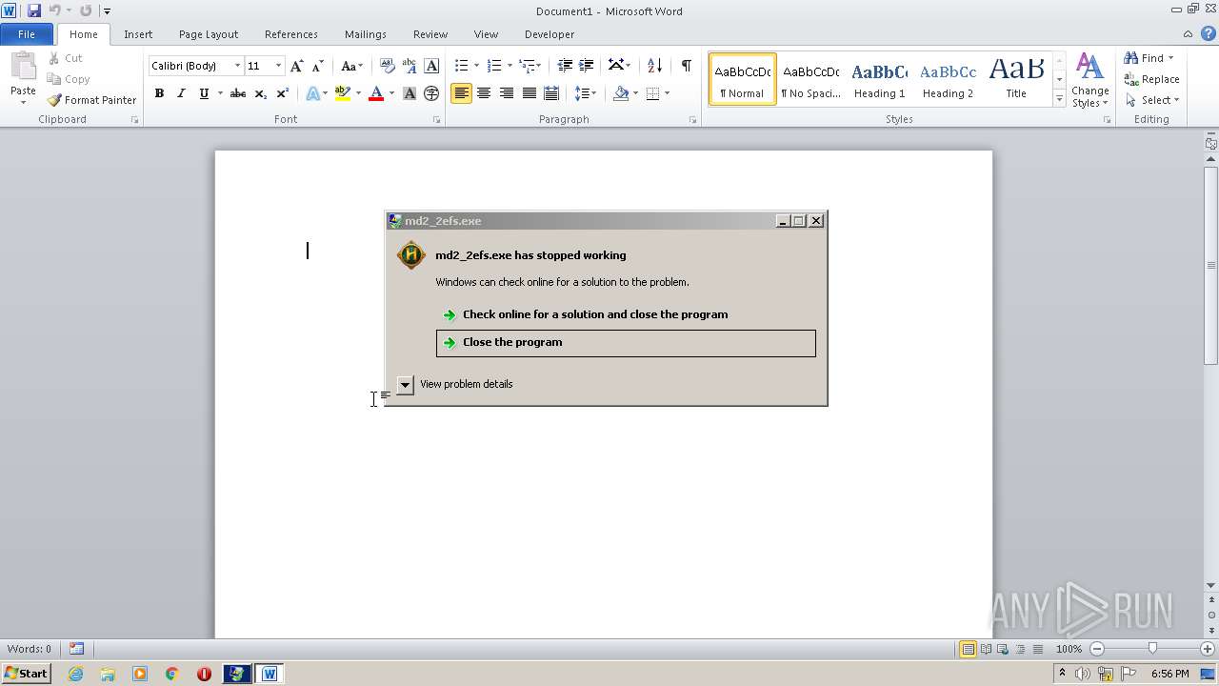Choose Close the program
Viewport: 1219px width, 686px height.
(x=626, y=343)
